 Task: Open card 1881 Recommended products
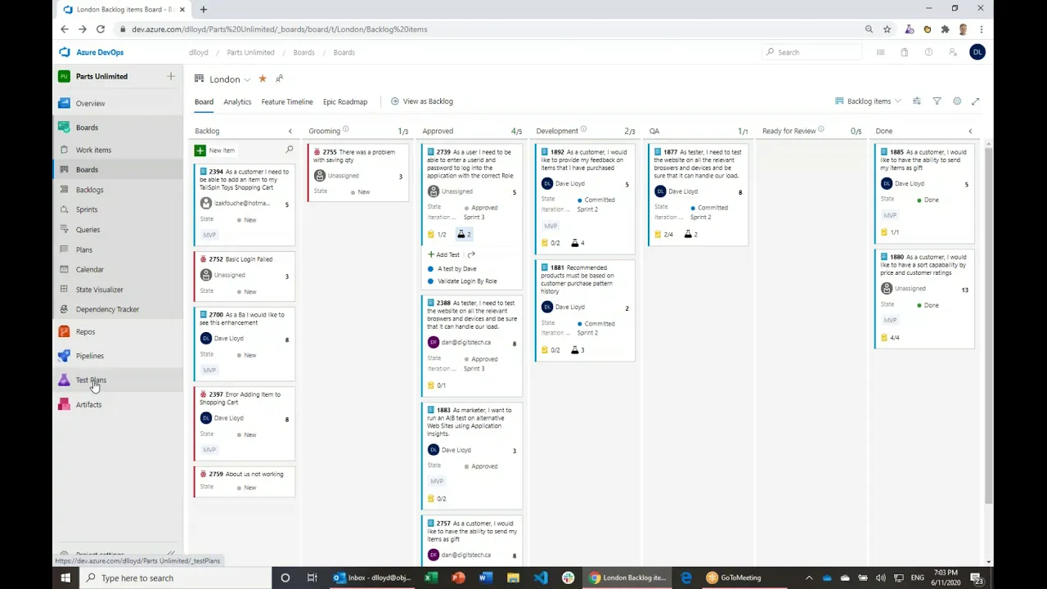[577, 279]
